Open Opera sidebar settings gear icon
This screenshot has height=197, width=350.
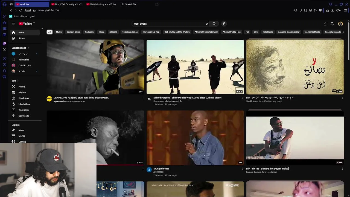point(4,77)
